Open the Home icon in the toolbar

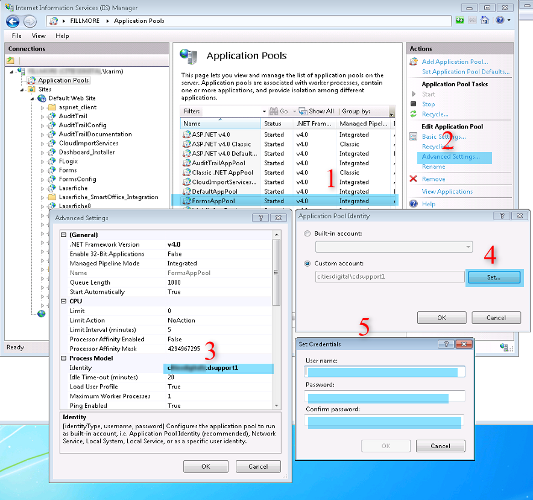pos(484,21)
